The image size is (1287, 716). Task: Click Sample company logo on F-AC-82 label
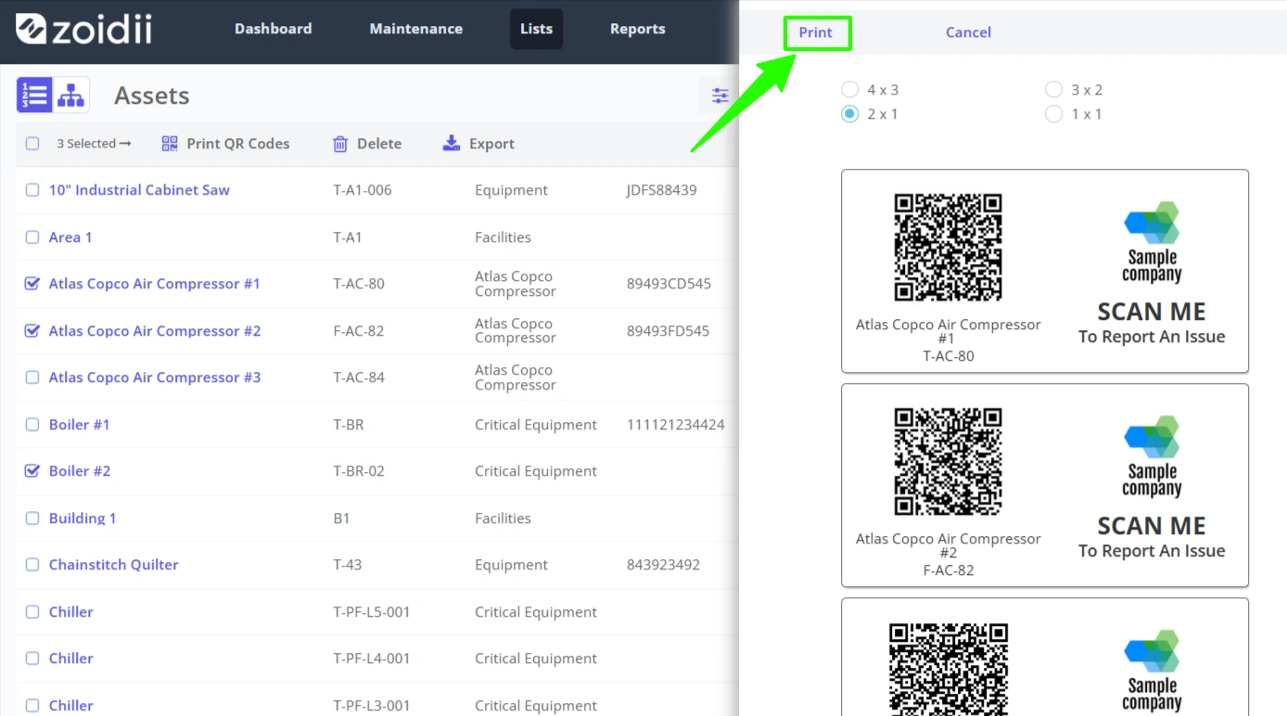pos(1152,455)
